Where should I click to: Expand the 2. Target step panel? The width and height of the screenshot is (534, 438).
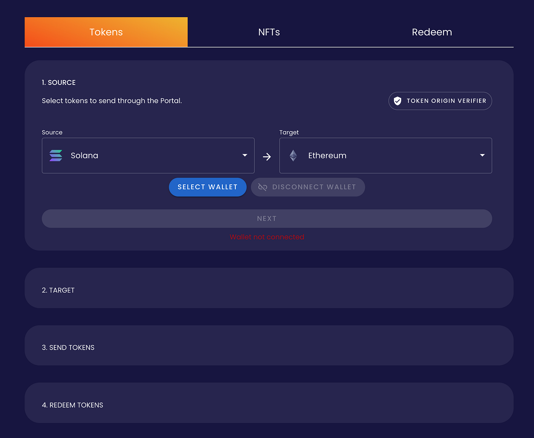[269, 288]
